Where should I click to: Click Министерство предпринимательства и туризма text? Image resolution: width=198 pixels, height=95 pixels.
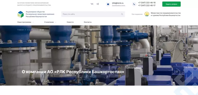(x=166, y=14)
